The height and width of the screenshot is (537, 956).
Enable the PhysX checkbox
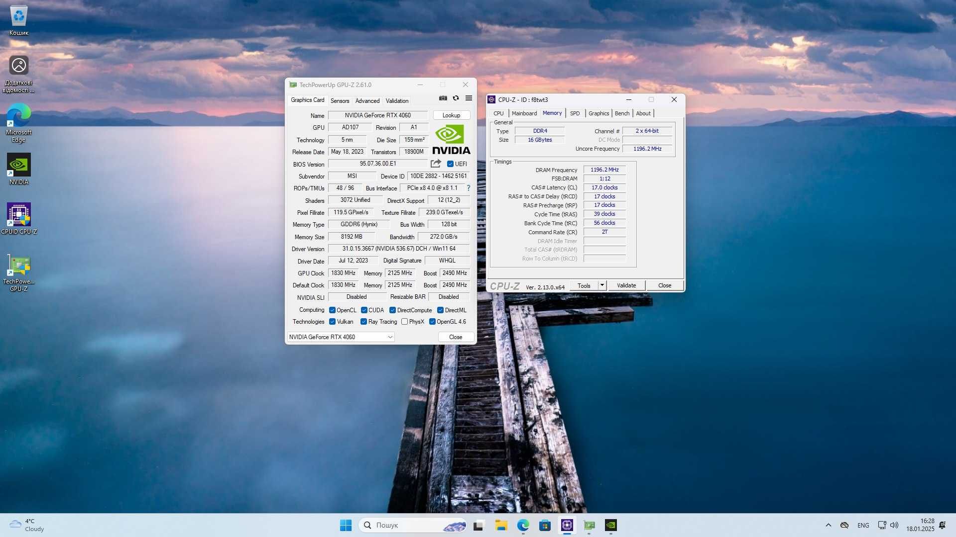click(x=404, y=322)
